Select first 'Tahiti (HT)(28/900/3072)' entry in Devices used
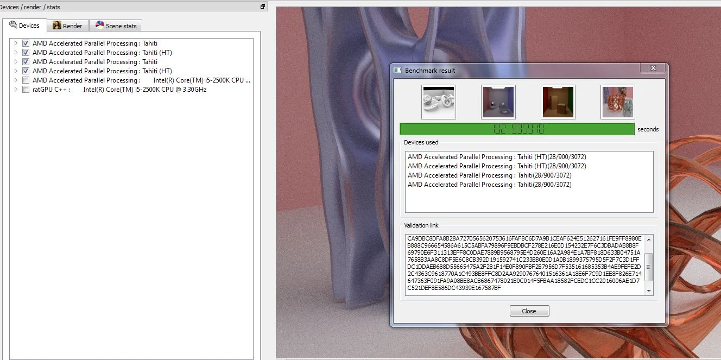The width and height of the screenshot is (721, 360). [x=497, y=157]
